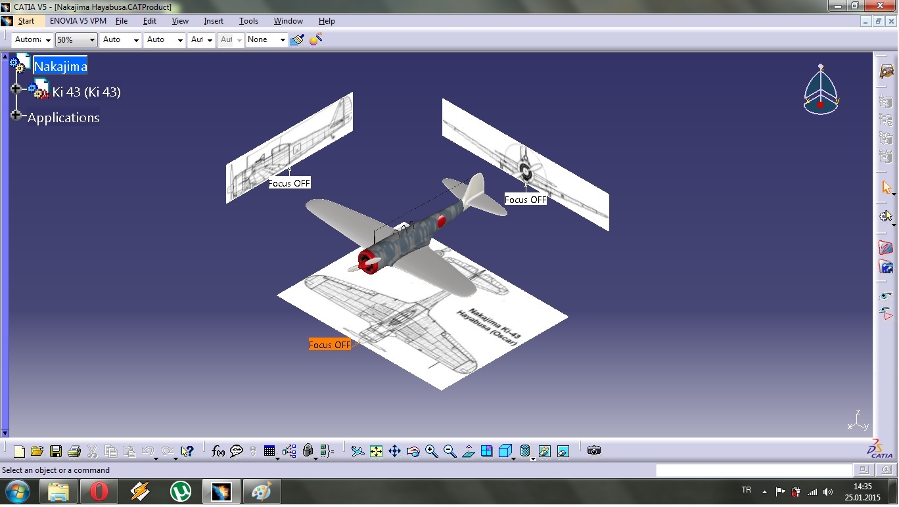The height and width of the screenshot is (507, 899).
Task: Open the Insert menu
Action: [214, 21]
